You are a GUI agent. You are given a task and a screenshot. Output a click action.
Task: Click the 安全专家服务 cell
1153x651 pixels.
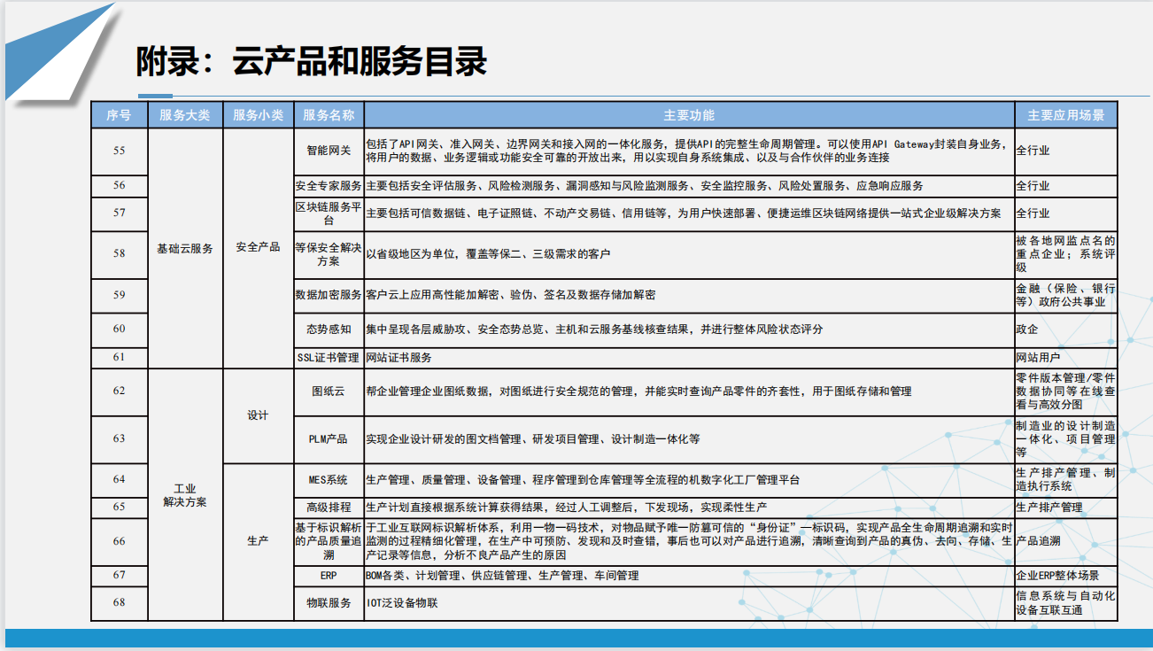(329, 186)
